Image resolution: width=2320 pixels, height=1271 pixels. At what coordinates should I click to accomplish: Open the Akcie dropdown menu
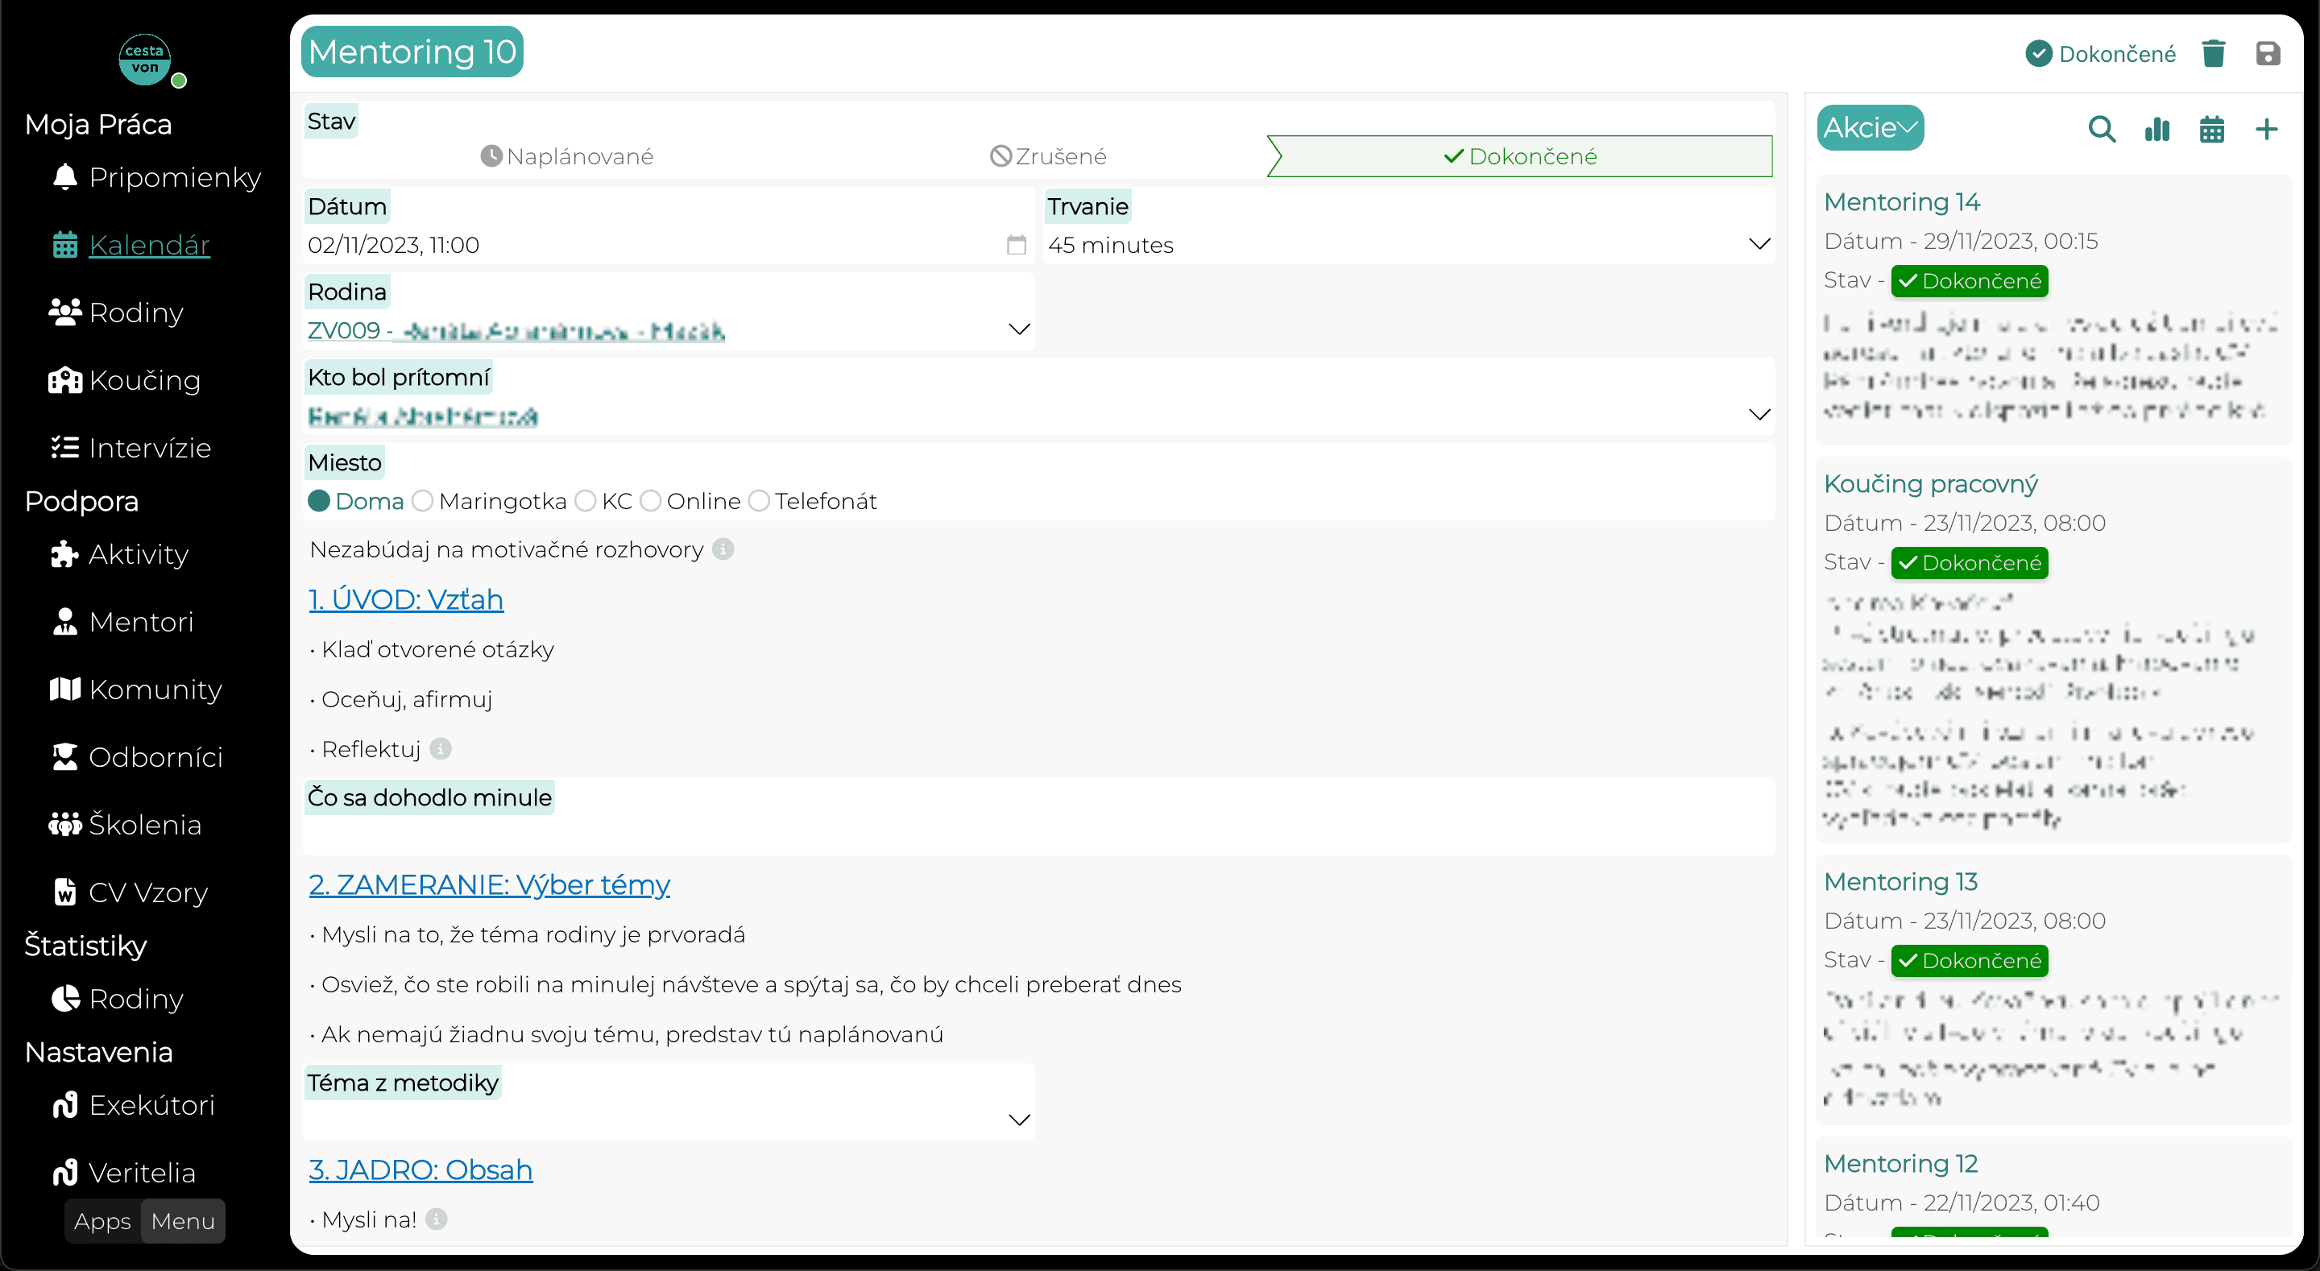click(x=1870, y=129)
